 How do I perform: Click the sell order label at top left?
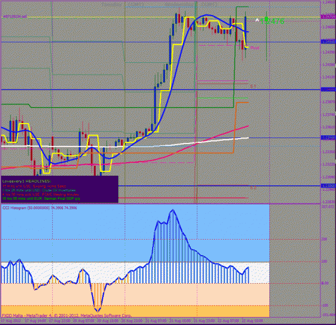tap(15, 17)
